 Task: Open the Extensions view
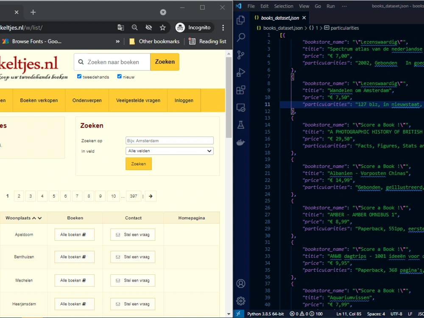(241, 89)
